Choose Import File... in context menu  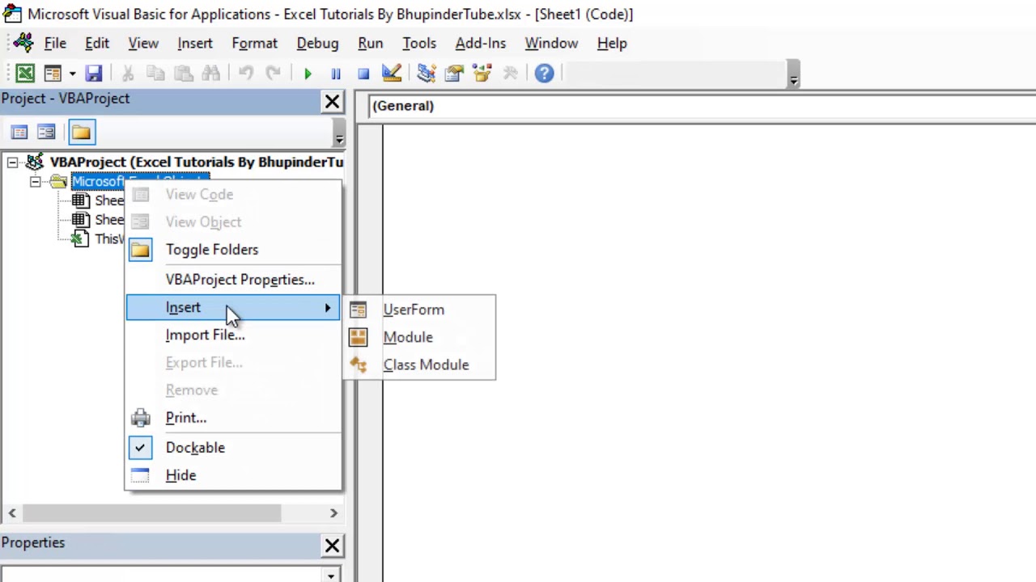coord(233,335)
